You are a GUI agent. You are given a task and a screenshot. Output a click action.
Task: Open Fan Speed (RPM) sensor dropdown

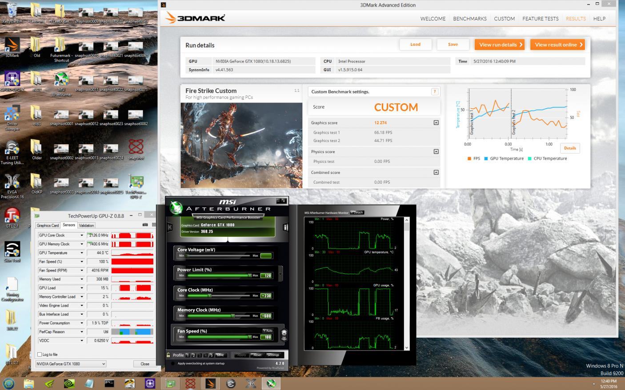tap(82, 270)
